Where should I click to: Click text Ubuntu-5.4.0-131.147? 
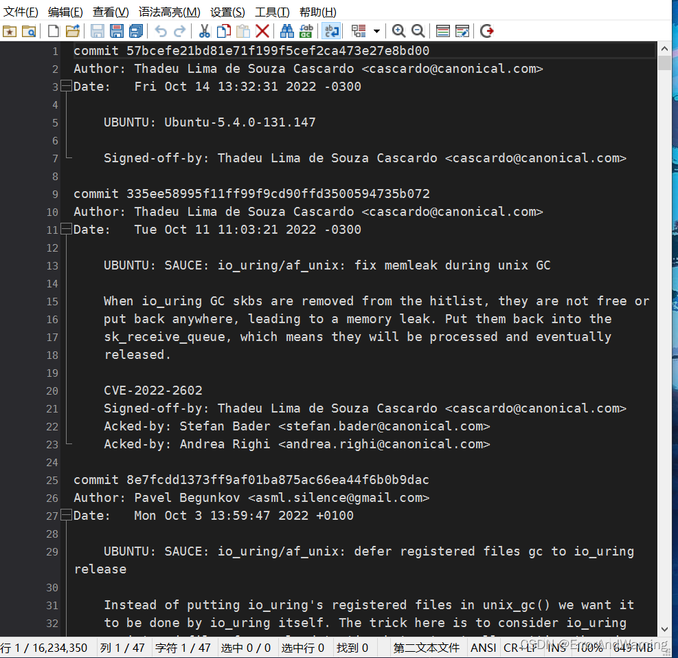(x=240, y=122)
